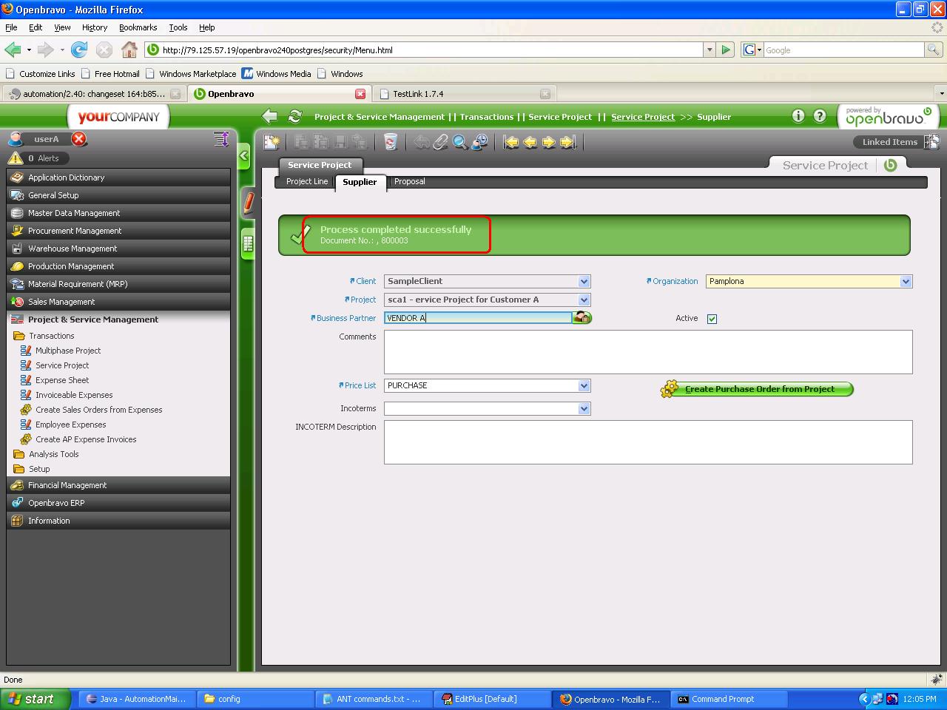Screen dimensions: 947x710
Task: Open Employee Expenses in the menu
Action: tap(71, 425)
